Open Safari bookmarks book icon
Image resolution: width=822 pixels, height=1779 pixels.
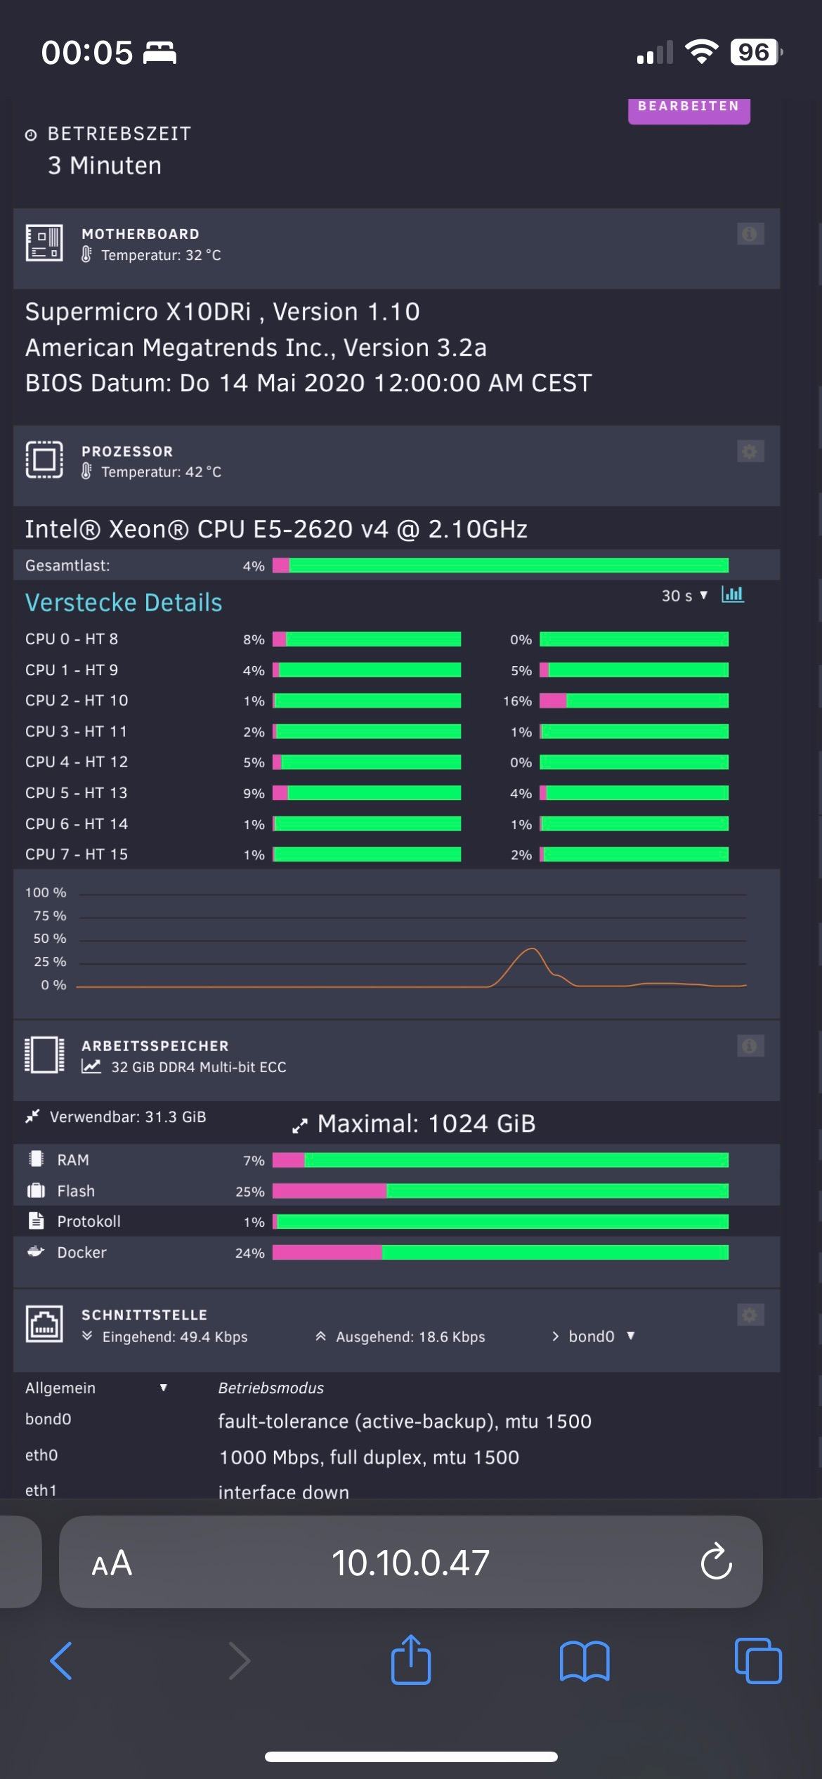click(x=585, y=1661)
